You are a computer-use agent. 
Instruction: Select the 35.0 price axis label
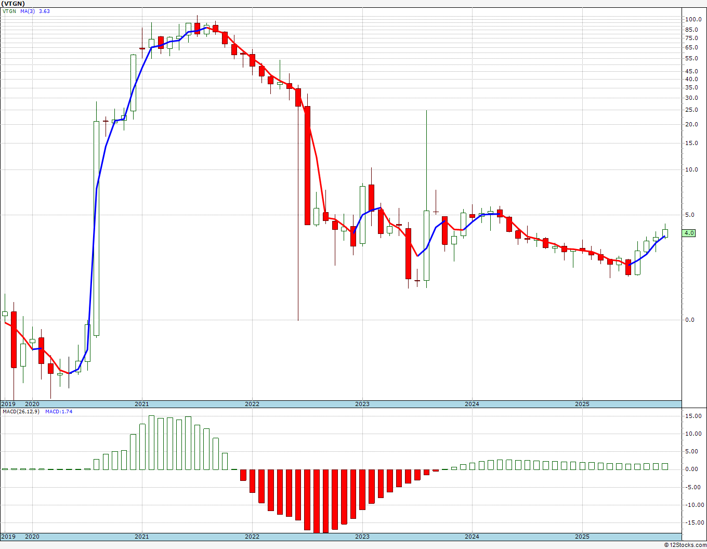click(691, 88)
